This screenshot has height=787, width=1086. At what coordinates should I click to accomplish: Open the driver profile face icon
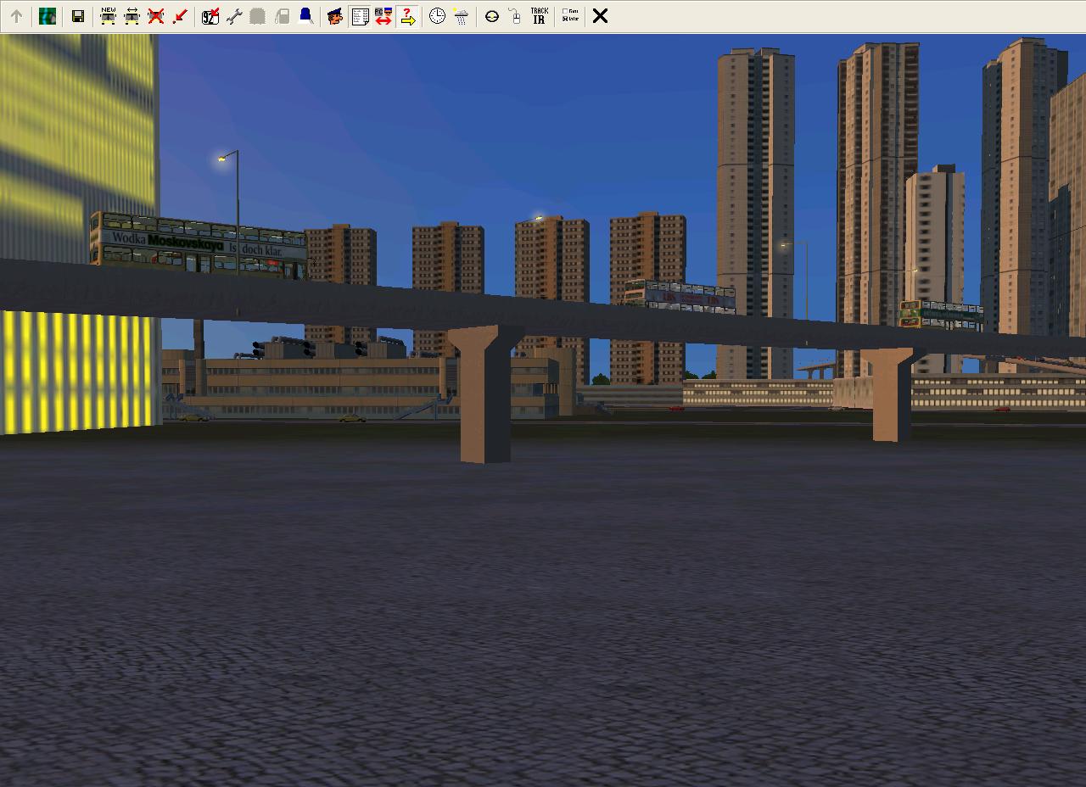pos(335,16)
